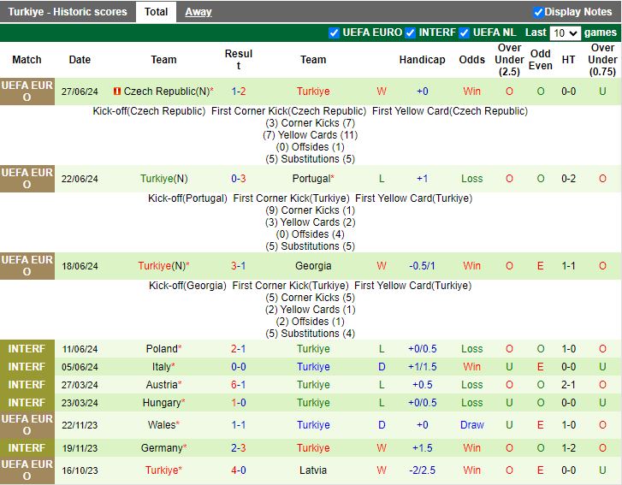Open the 1-2 result of Czech Republic match

(239, 92)
